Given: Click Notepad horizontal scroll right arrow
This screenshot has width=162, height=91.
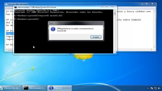Looking at the screenshot, I should pyautogui.click(x=152, y=50).
